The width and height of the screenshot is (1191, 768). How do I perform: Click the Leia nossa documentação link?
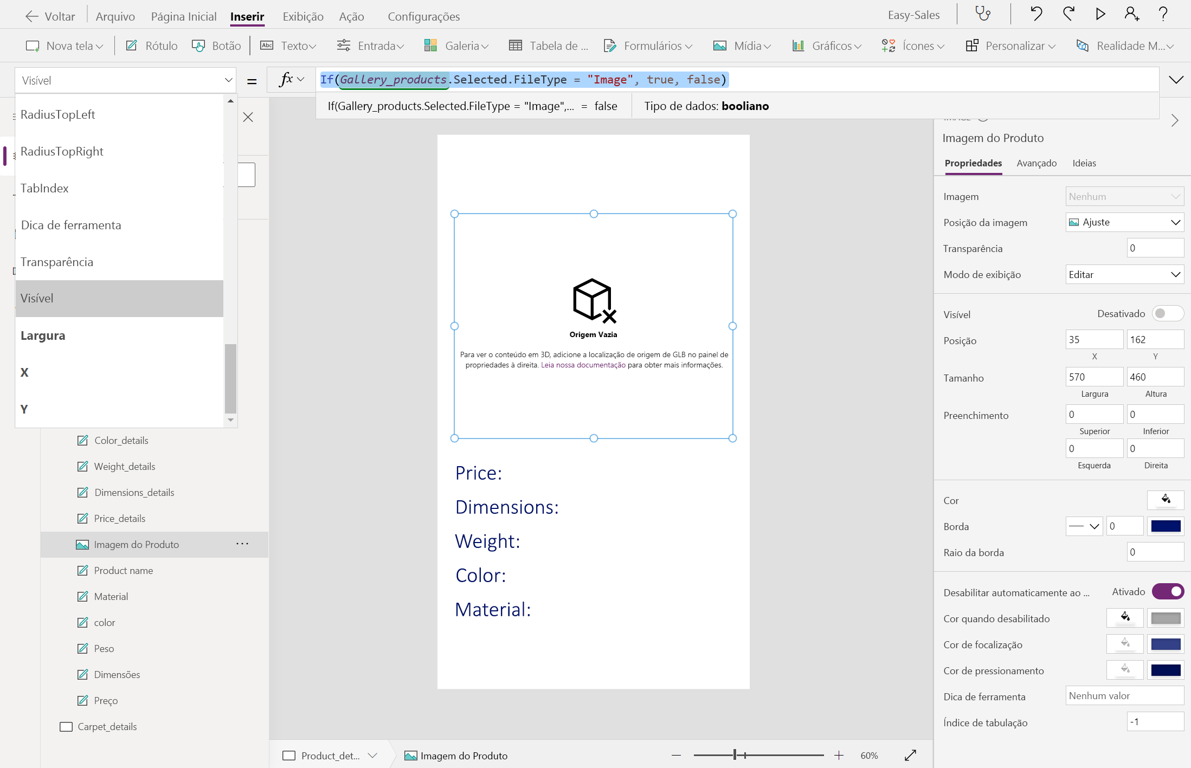[x=583, y=365]
